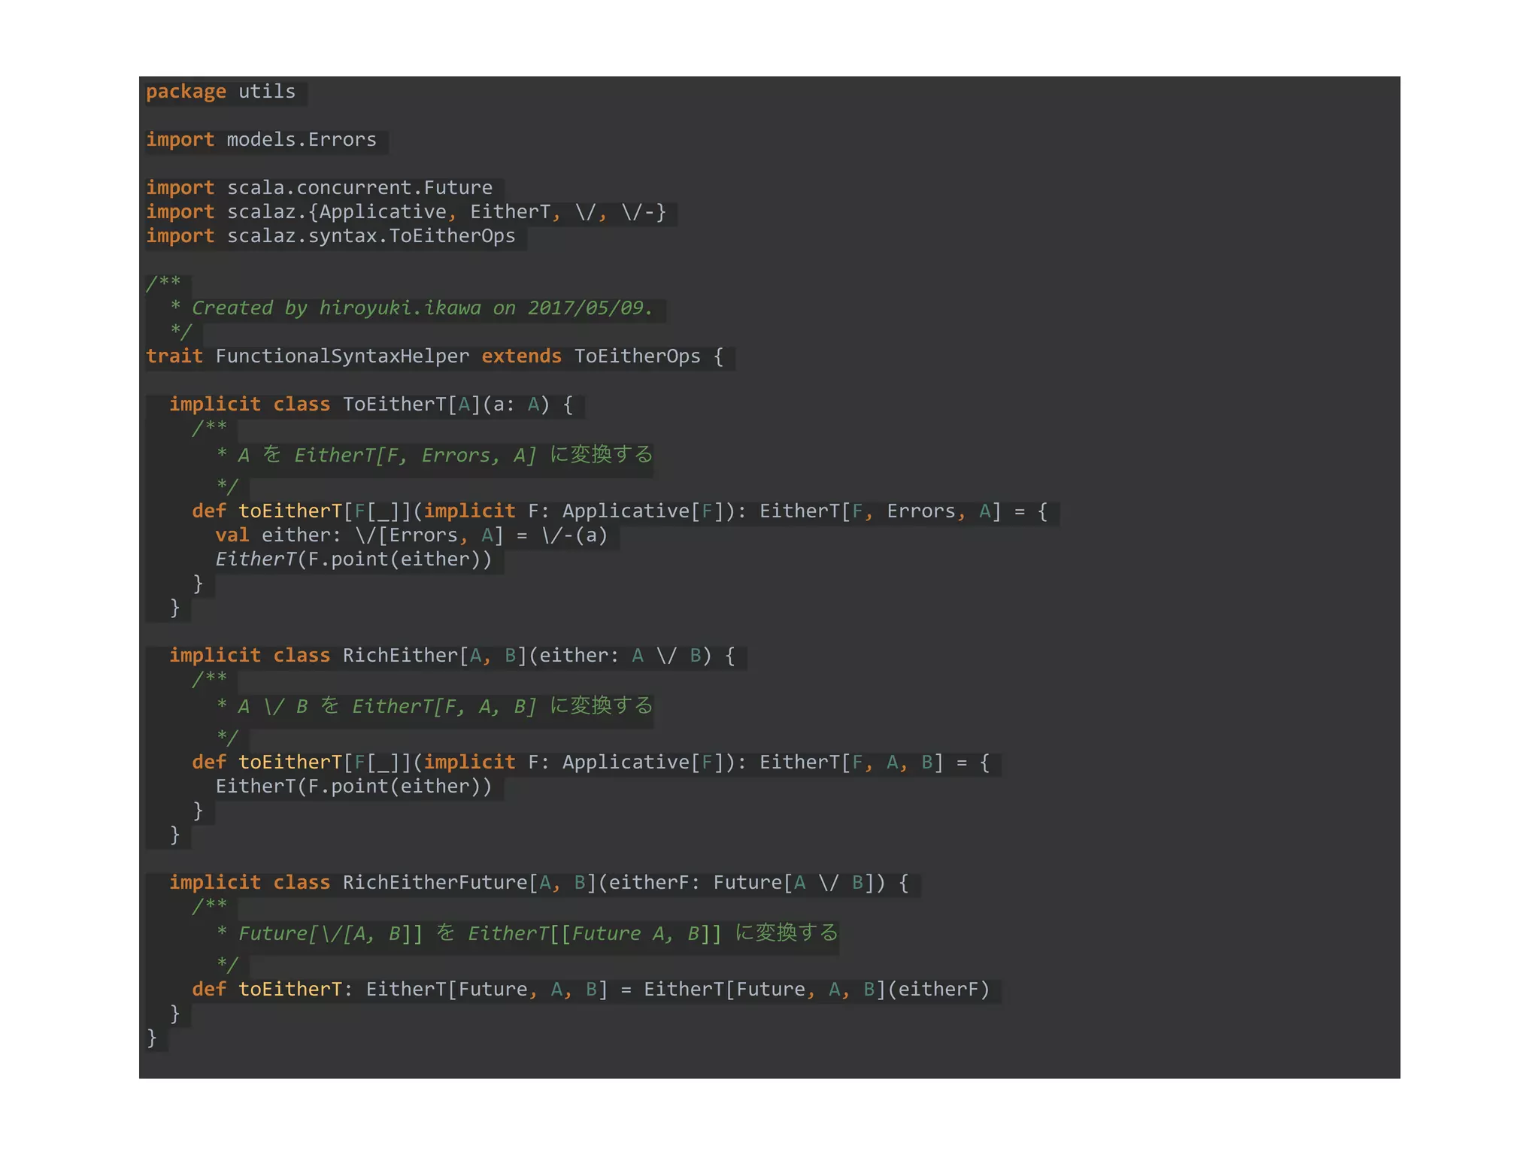Screen dimensions: 1540x1155
Task: Click toEitherT def returning EitherT[F, A, B]
Action: (x=591, y=762)
